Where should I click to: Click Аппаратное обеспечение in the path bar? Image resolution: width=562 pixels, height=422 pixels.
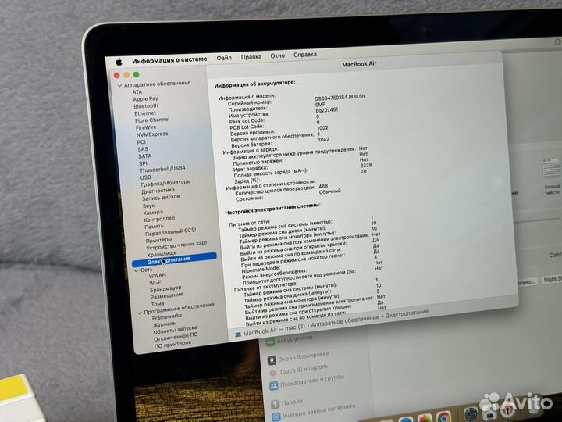[x=345, y=321]
